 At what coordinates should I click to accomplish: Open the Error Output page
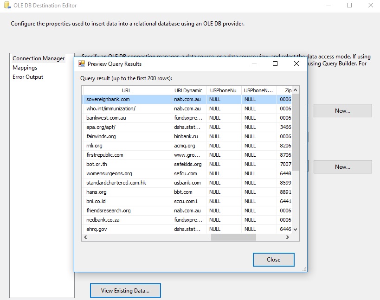click(x=28, y=77)
